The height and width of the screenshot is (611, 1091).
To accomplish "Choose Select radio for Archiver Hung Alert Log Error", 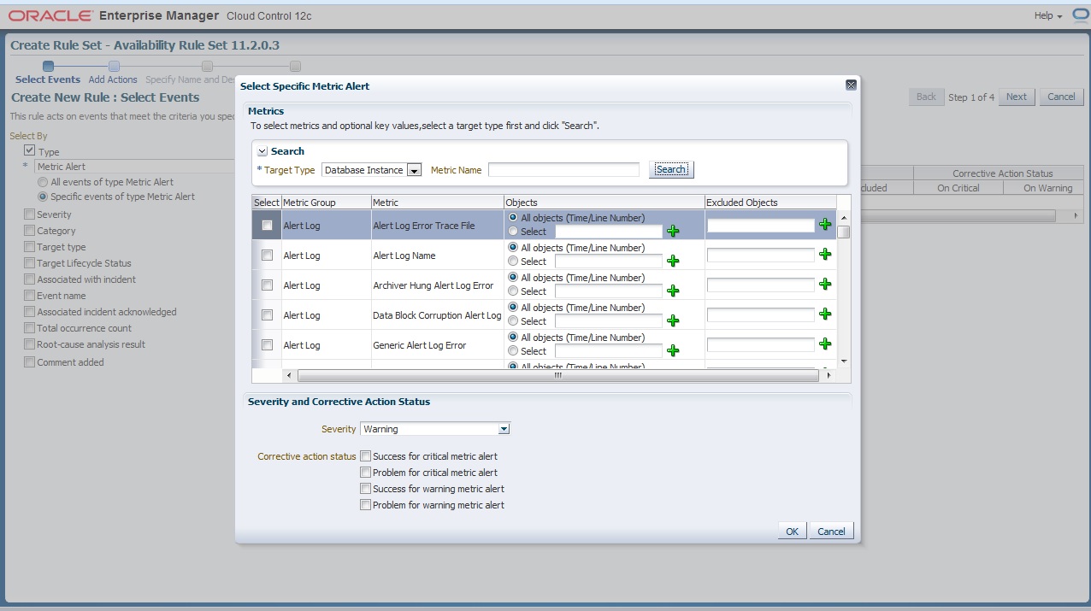I will (x=513, y=291).
